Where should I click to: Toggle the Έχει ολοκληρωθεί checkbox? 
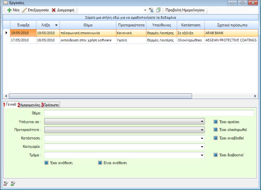click(216, 130)
